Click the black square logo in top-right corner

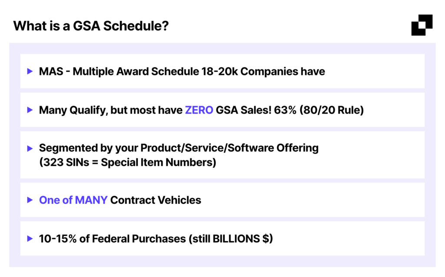click(x=422, y=25)
